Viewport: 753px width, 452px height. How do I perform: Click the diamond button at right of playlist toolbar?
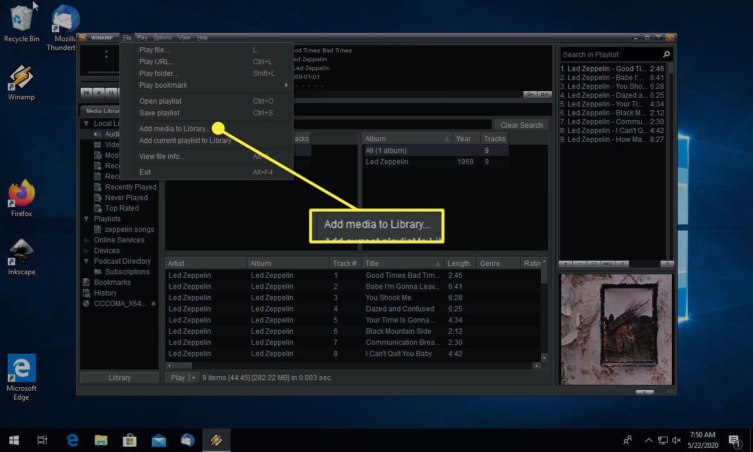click(667, 264)
